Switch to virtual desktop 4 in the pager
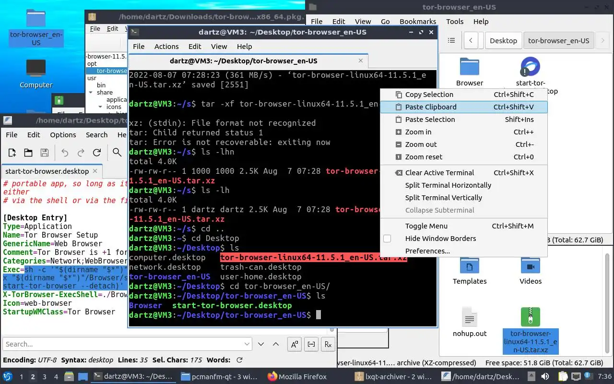The image size is (614, 384). pyautogui.click(x=56, y=377)
